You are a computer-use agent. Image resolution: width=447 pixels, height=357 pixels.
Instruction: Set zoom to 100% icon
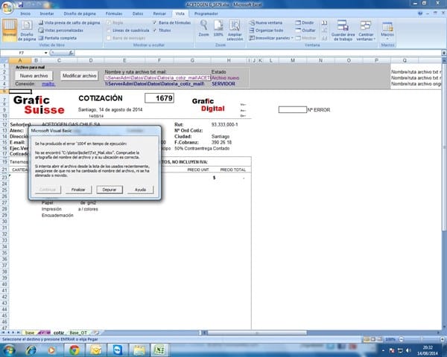[218, 30]
